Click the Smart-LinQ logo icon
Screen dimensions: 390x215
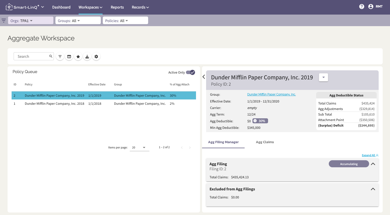pos(9,7)
